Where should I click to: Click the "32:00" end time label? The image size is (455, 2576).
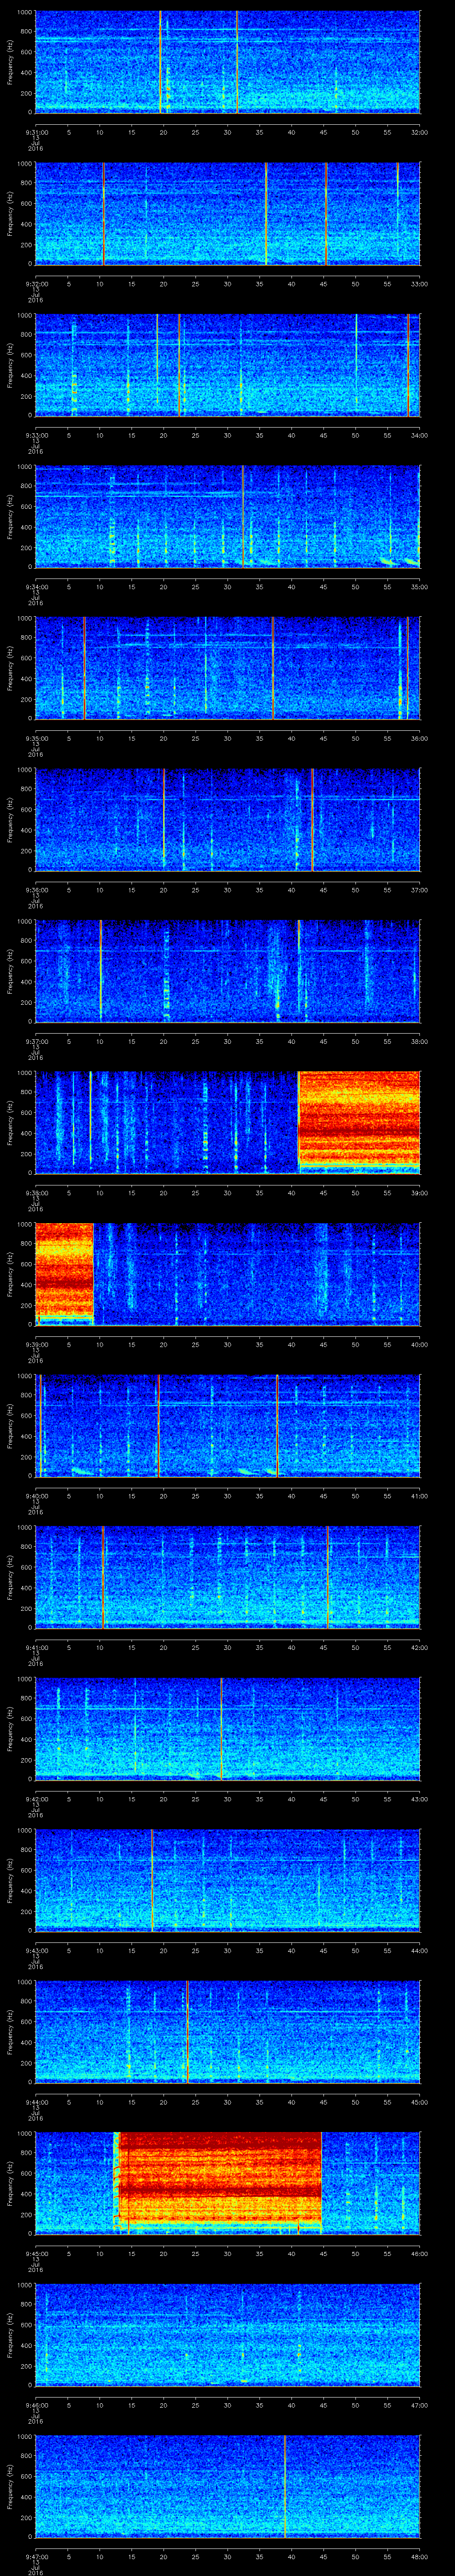click(x=419, y=132)
